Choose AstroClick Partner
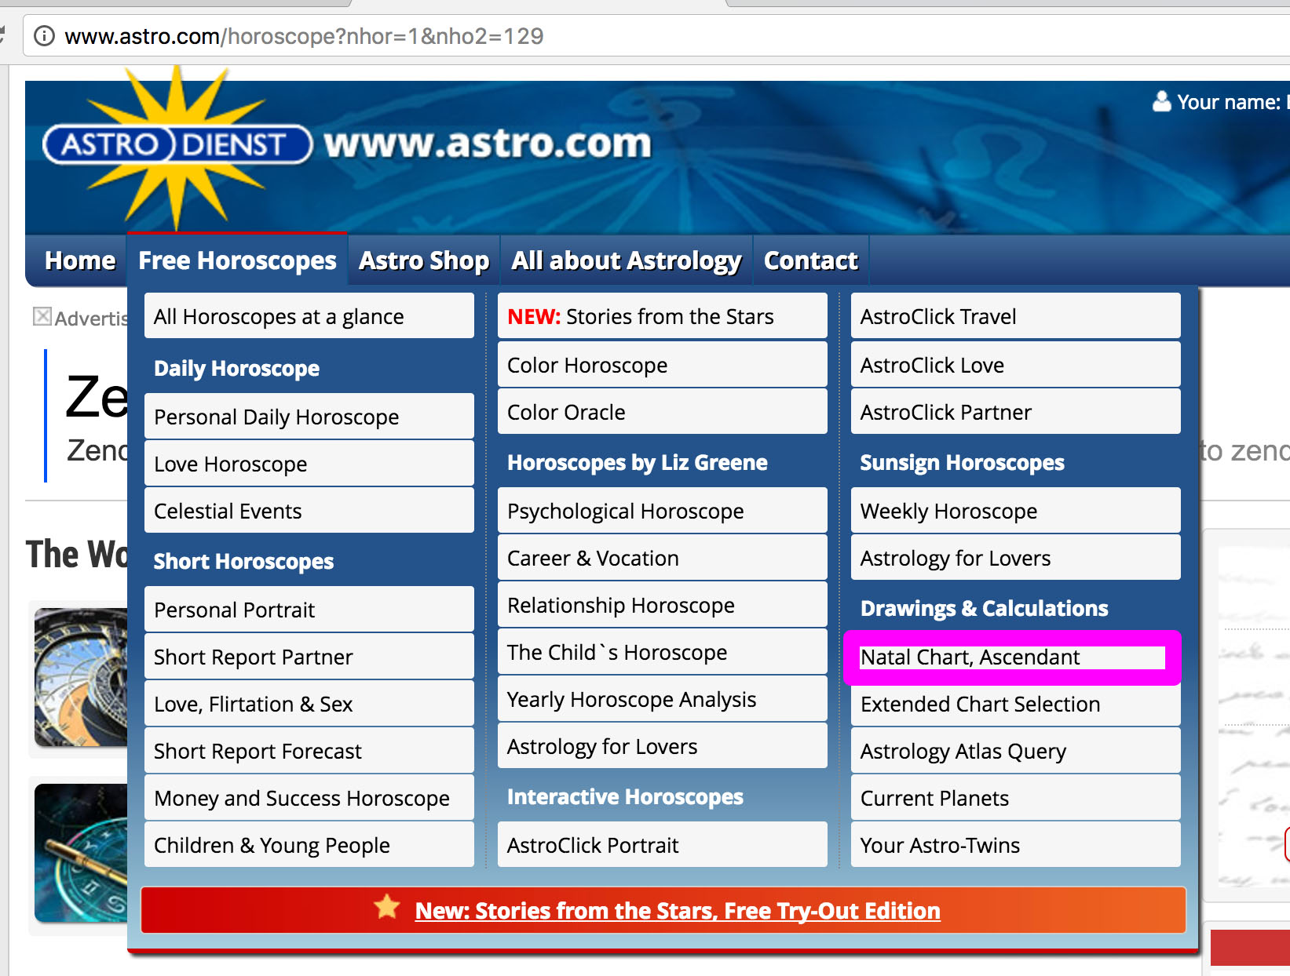The image size is (1290, 976). coord(1016,412)
